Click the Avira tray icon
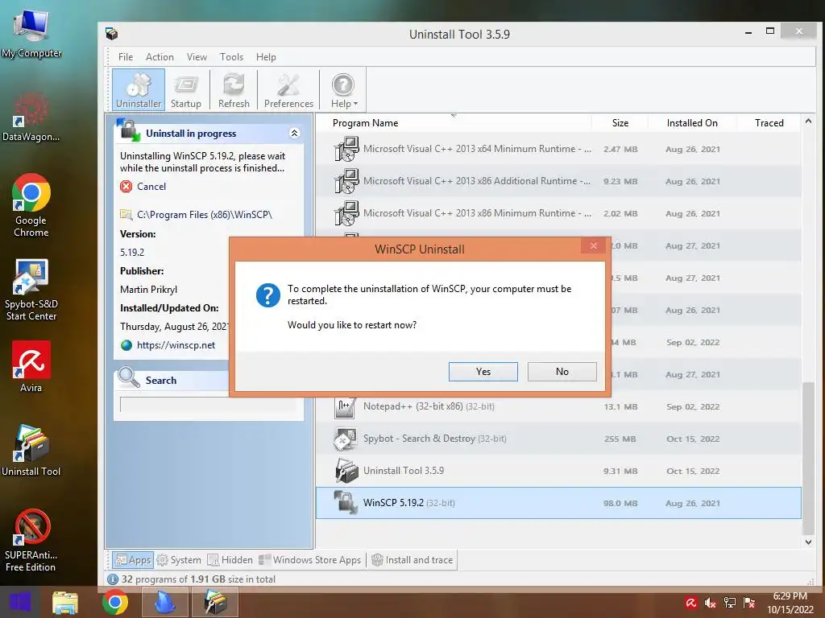The image size is (825, 618). (x=690, y=603)
